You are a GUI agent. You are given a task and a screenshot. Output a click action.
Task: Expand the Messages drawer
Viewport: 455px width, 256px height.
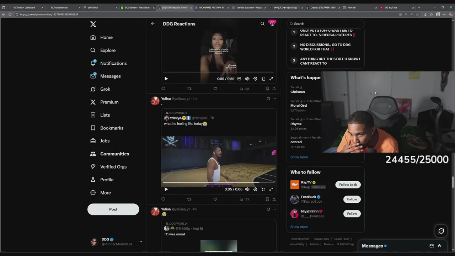click(440, 246)
